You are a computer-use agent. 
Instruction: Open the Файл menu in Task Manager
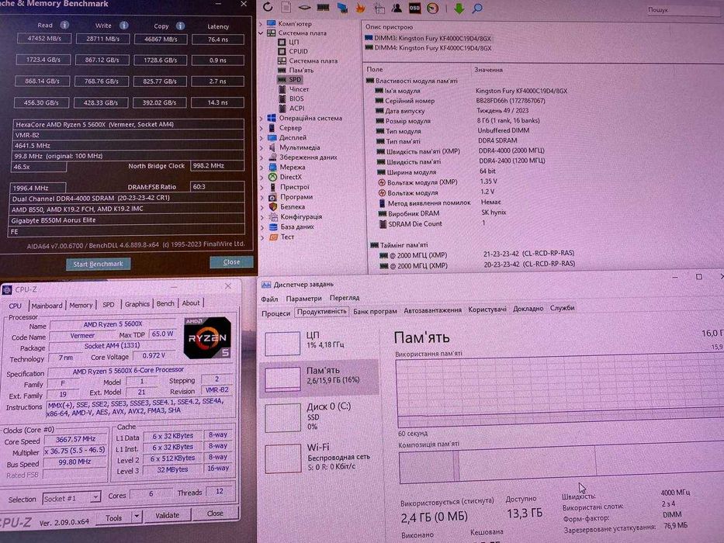pos(269,299)
